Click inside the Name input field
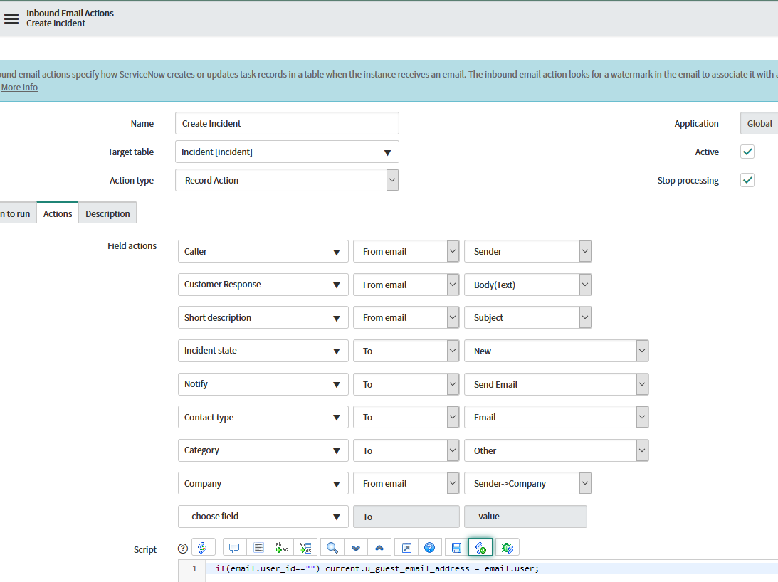The height and width of the screenshot is (582, 778). pyautogui.click(x=286, y=123)
